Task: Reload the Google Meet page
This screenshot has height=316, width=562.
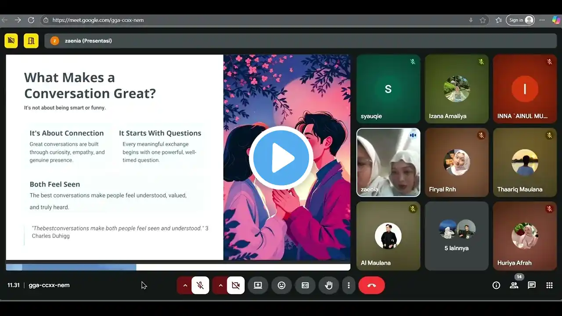Action: tap(31, 20)
